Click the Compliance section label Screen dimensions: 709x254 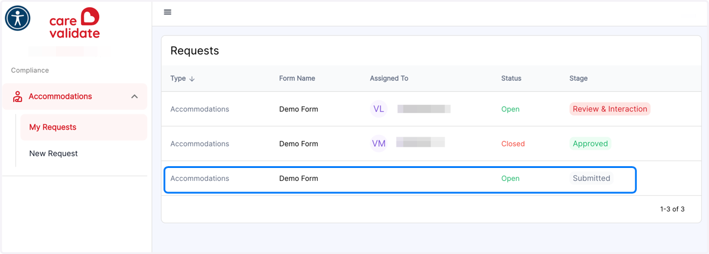[30, 70]
